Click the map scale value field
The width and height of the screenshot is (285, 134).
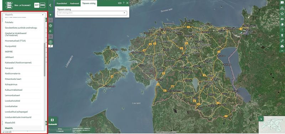tap(60, 132)
